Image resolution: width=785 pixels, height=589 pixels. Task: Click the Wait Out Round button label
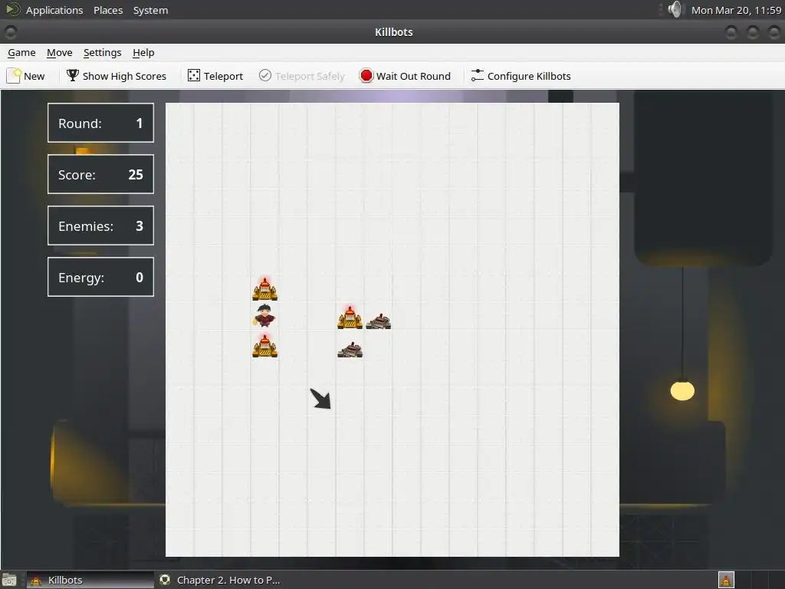point(413,76)
